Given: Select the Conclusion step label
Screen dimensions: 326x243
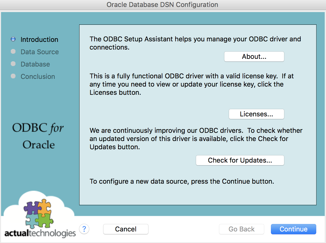Looking at the screenshot, I should (38, 76).
